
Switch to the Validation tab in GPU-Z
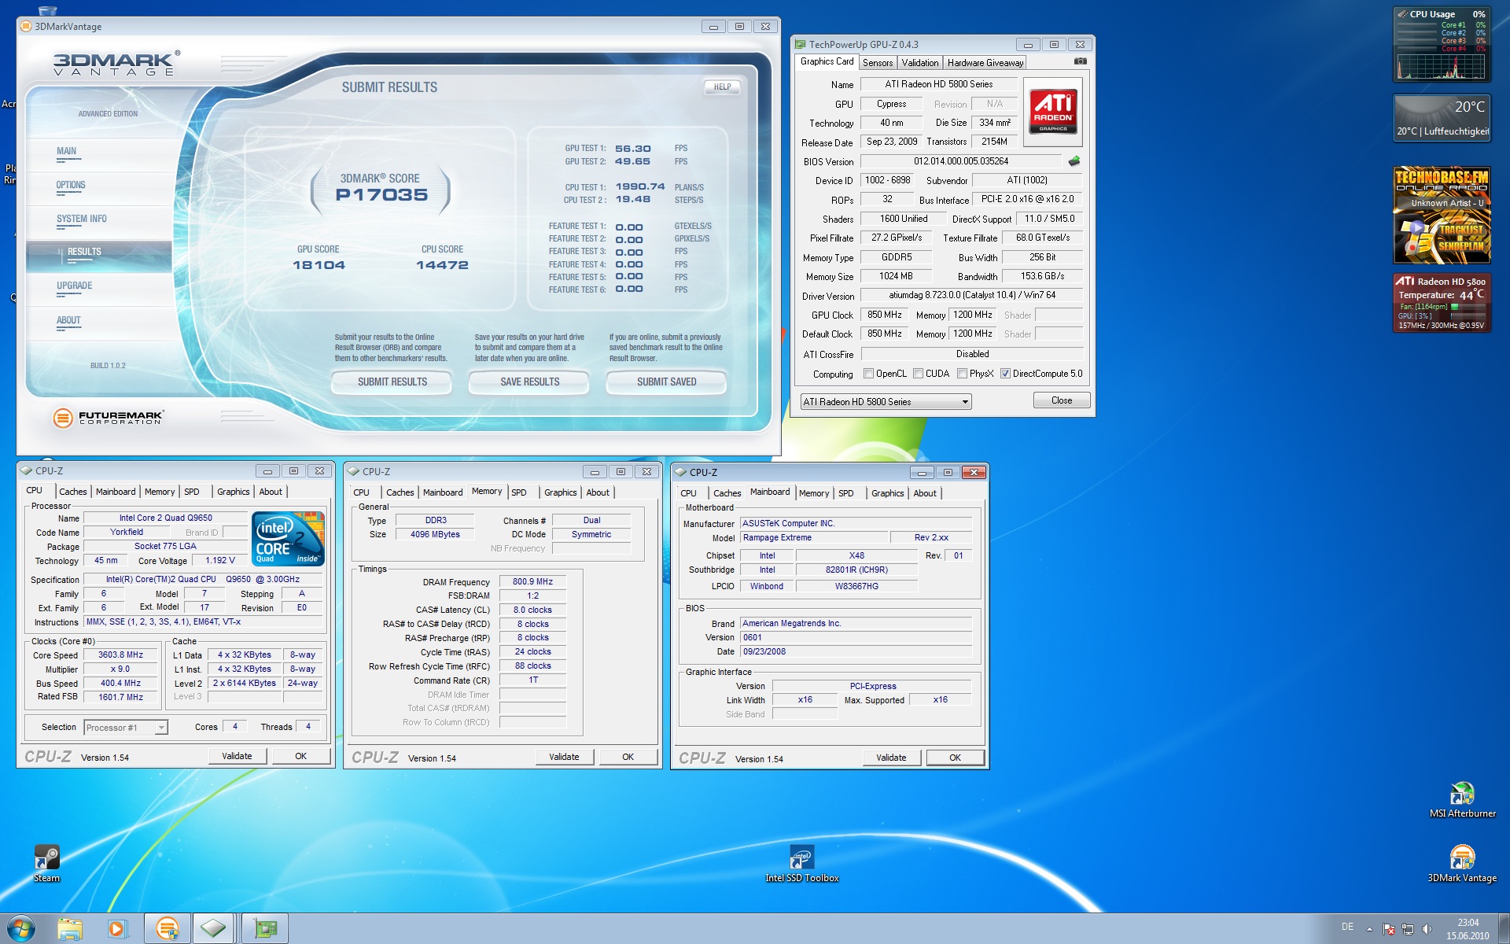(x=920, y=63)
